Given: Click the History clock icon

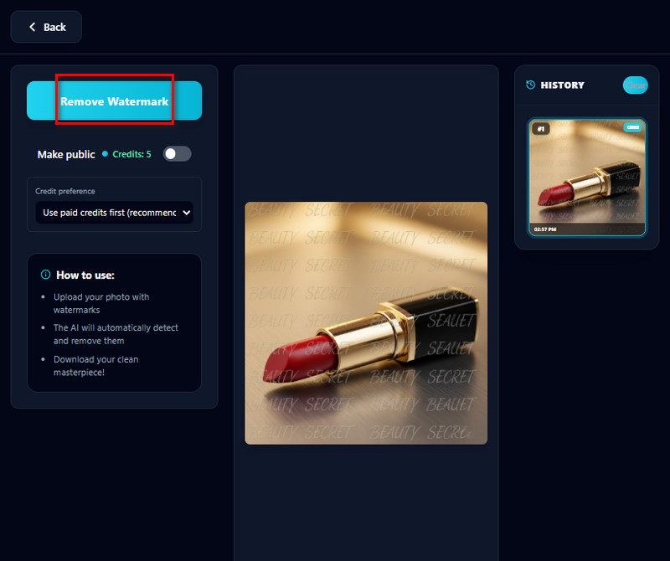Looking at the screenshot, I should pyautogui.click(x=531, y=85).
